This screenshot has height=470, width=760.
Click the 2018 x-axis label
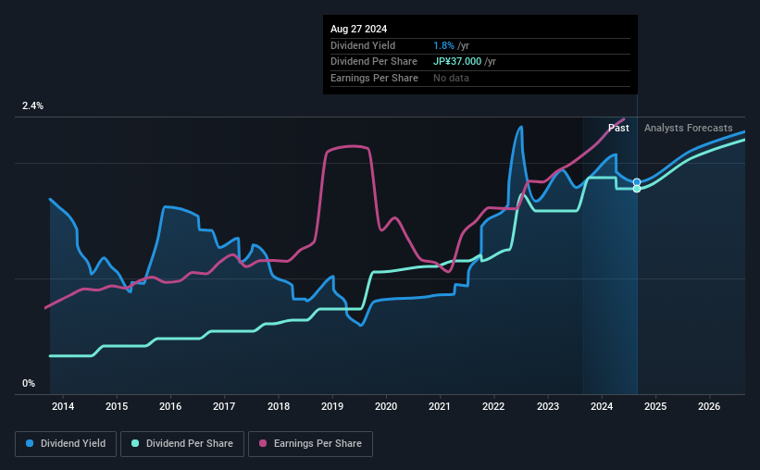279,406
